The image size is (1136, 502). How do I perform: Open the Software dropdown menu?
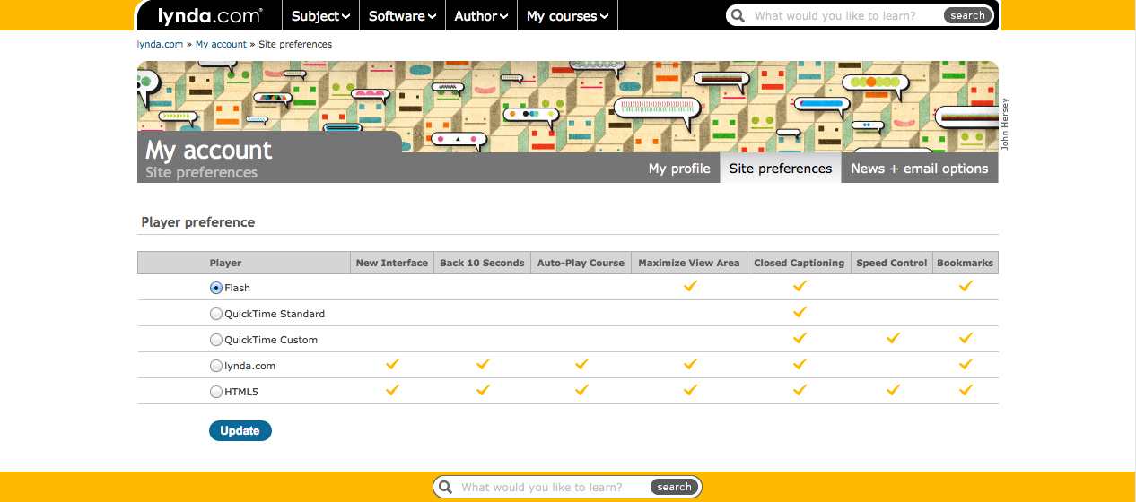point(402,16)
